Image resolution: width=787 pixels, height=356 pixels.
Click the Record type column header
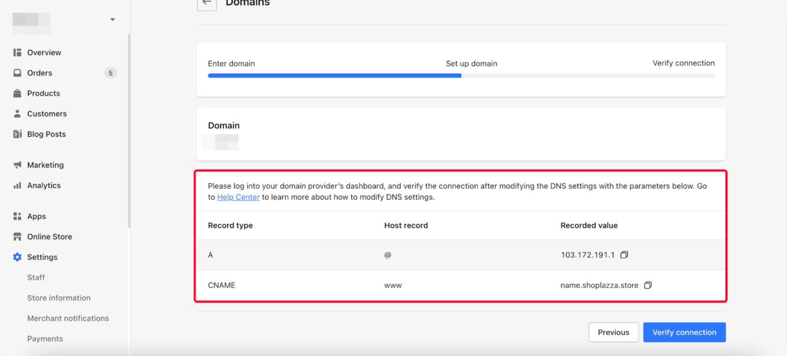[x=230, y=225]
